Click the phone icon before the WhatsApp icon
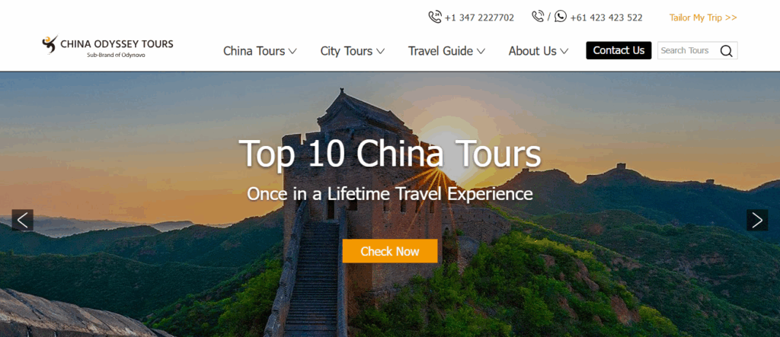 (x=538, y=17)
